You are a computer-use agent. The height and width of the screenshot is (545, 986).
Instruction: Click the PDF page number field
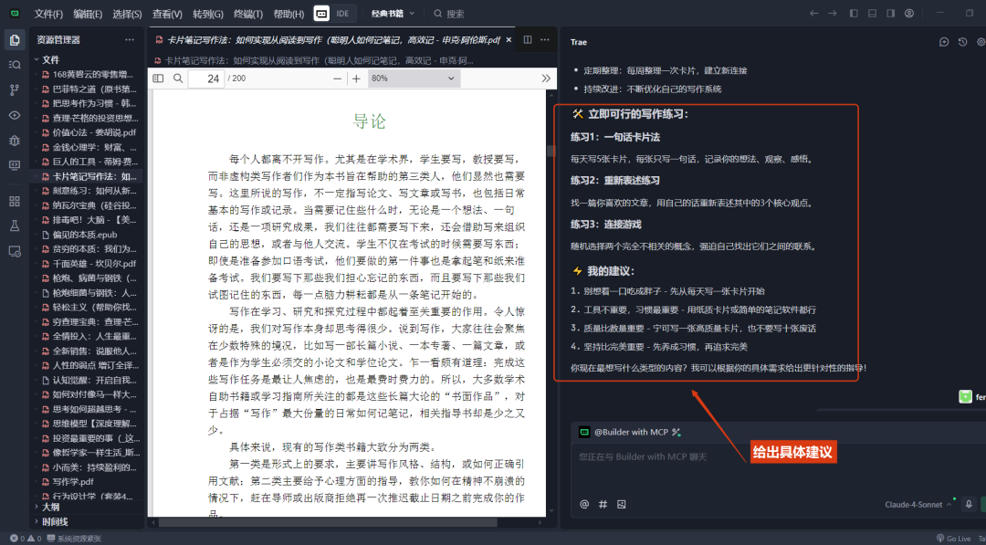206,79
